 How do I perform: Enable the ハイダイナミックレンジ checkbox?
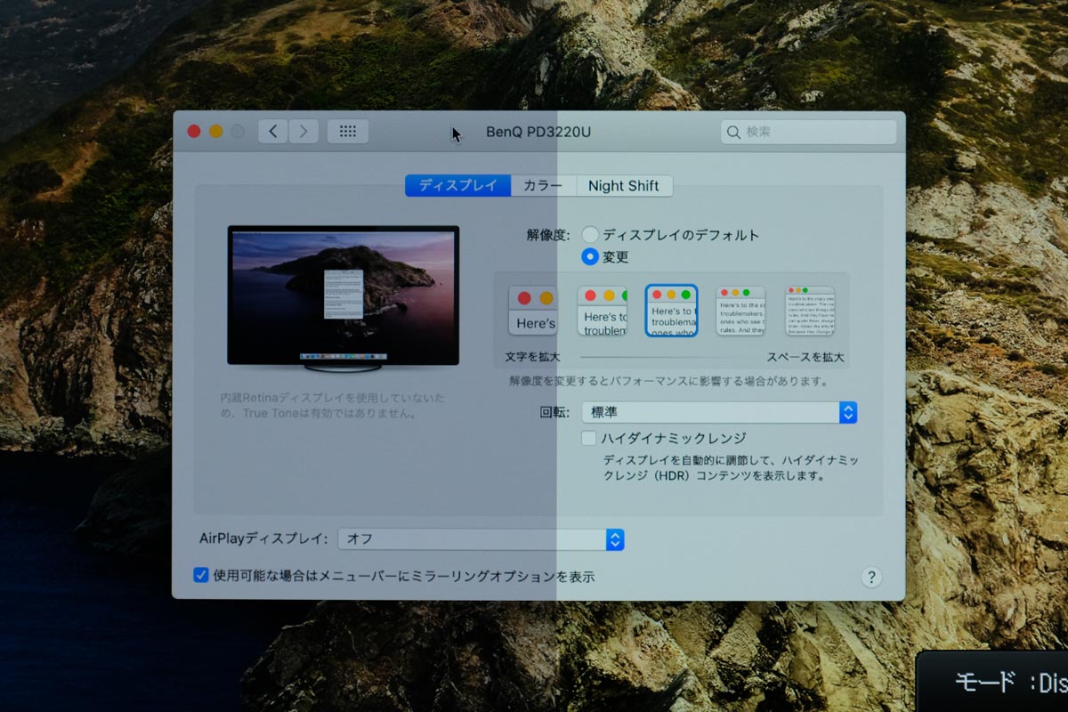[588, 438]
